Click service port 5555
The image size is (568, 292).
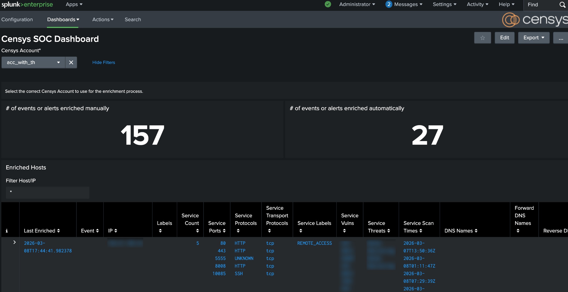pyautogui.click(x=220, y=258)
